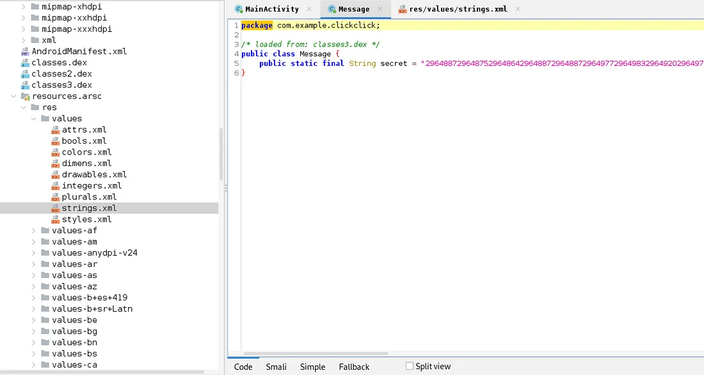Switch to the Message tab
Screen dimensions: 704x375
(x=356, y=9)
